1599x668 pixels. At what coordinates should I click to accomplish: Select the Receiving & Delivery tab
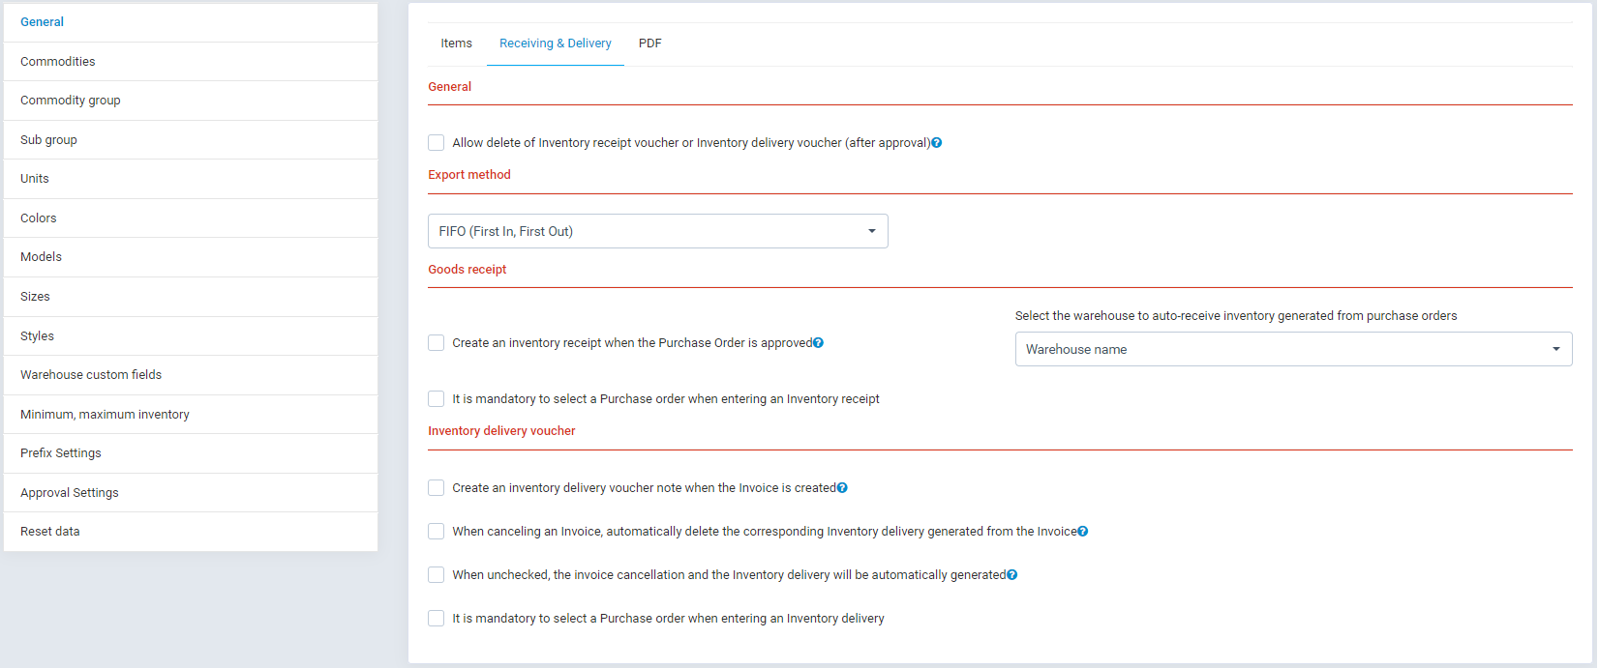point(555,44)
